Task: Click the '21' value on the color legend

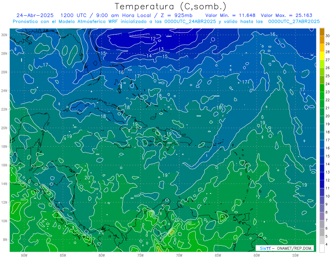Action: [328, 108]
